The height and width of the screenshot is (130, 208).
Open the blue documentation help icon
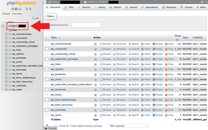pyautogui.click(x=19, y=9)
